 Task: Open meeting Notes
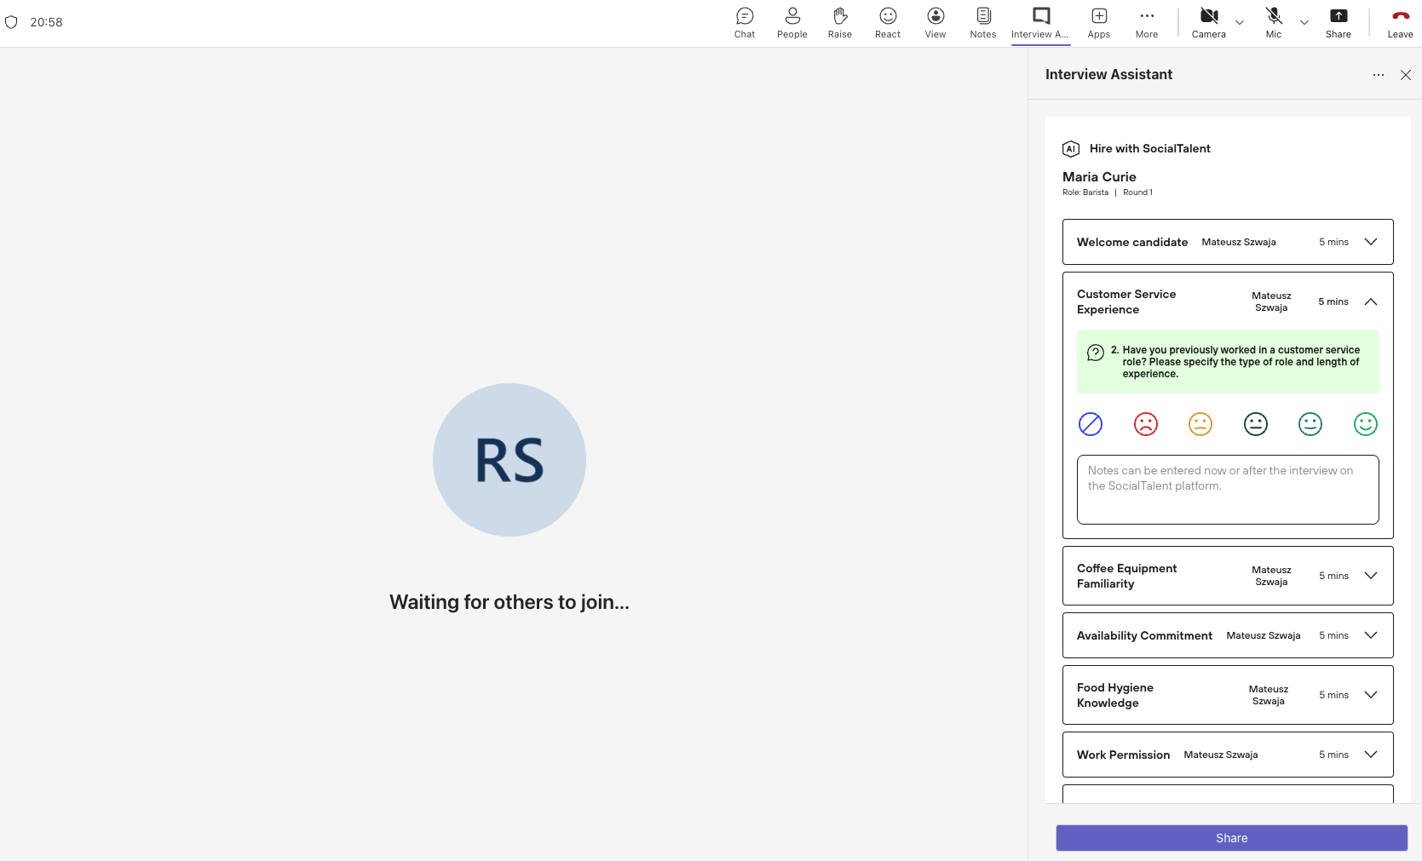point(982,23)
